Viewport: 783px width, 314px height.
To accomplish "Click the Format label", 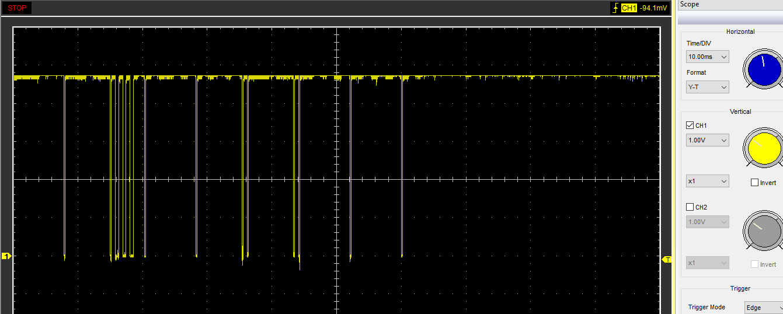I will click(x=697, y=73).
